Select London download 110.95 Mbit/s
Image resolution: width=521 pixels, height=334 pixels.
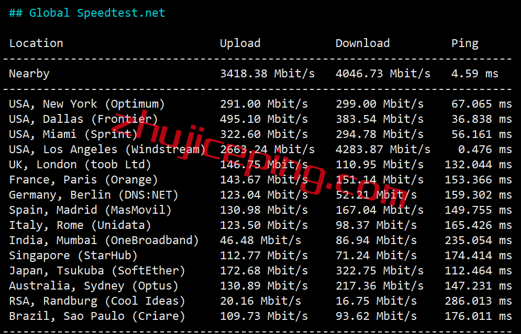(380, 165)
